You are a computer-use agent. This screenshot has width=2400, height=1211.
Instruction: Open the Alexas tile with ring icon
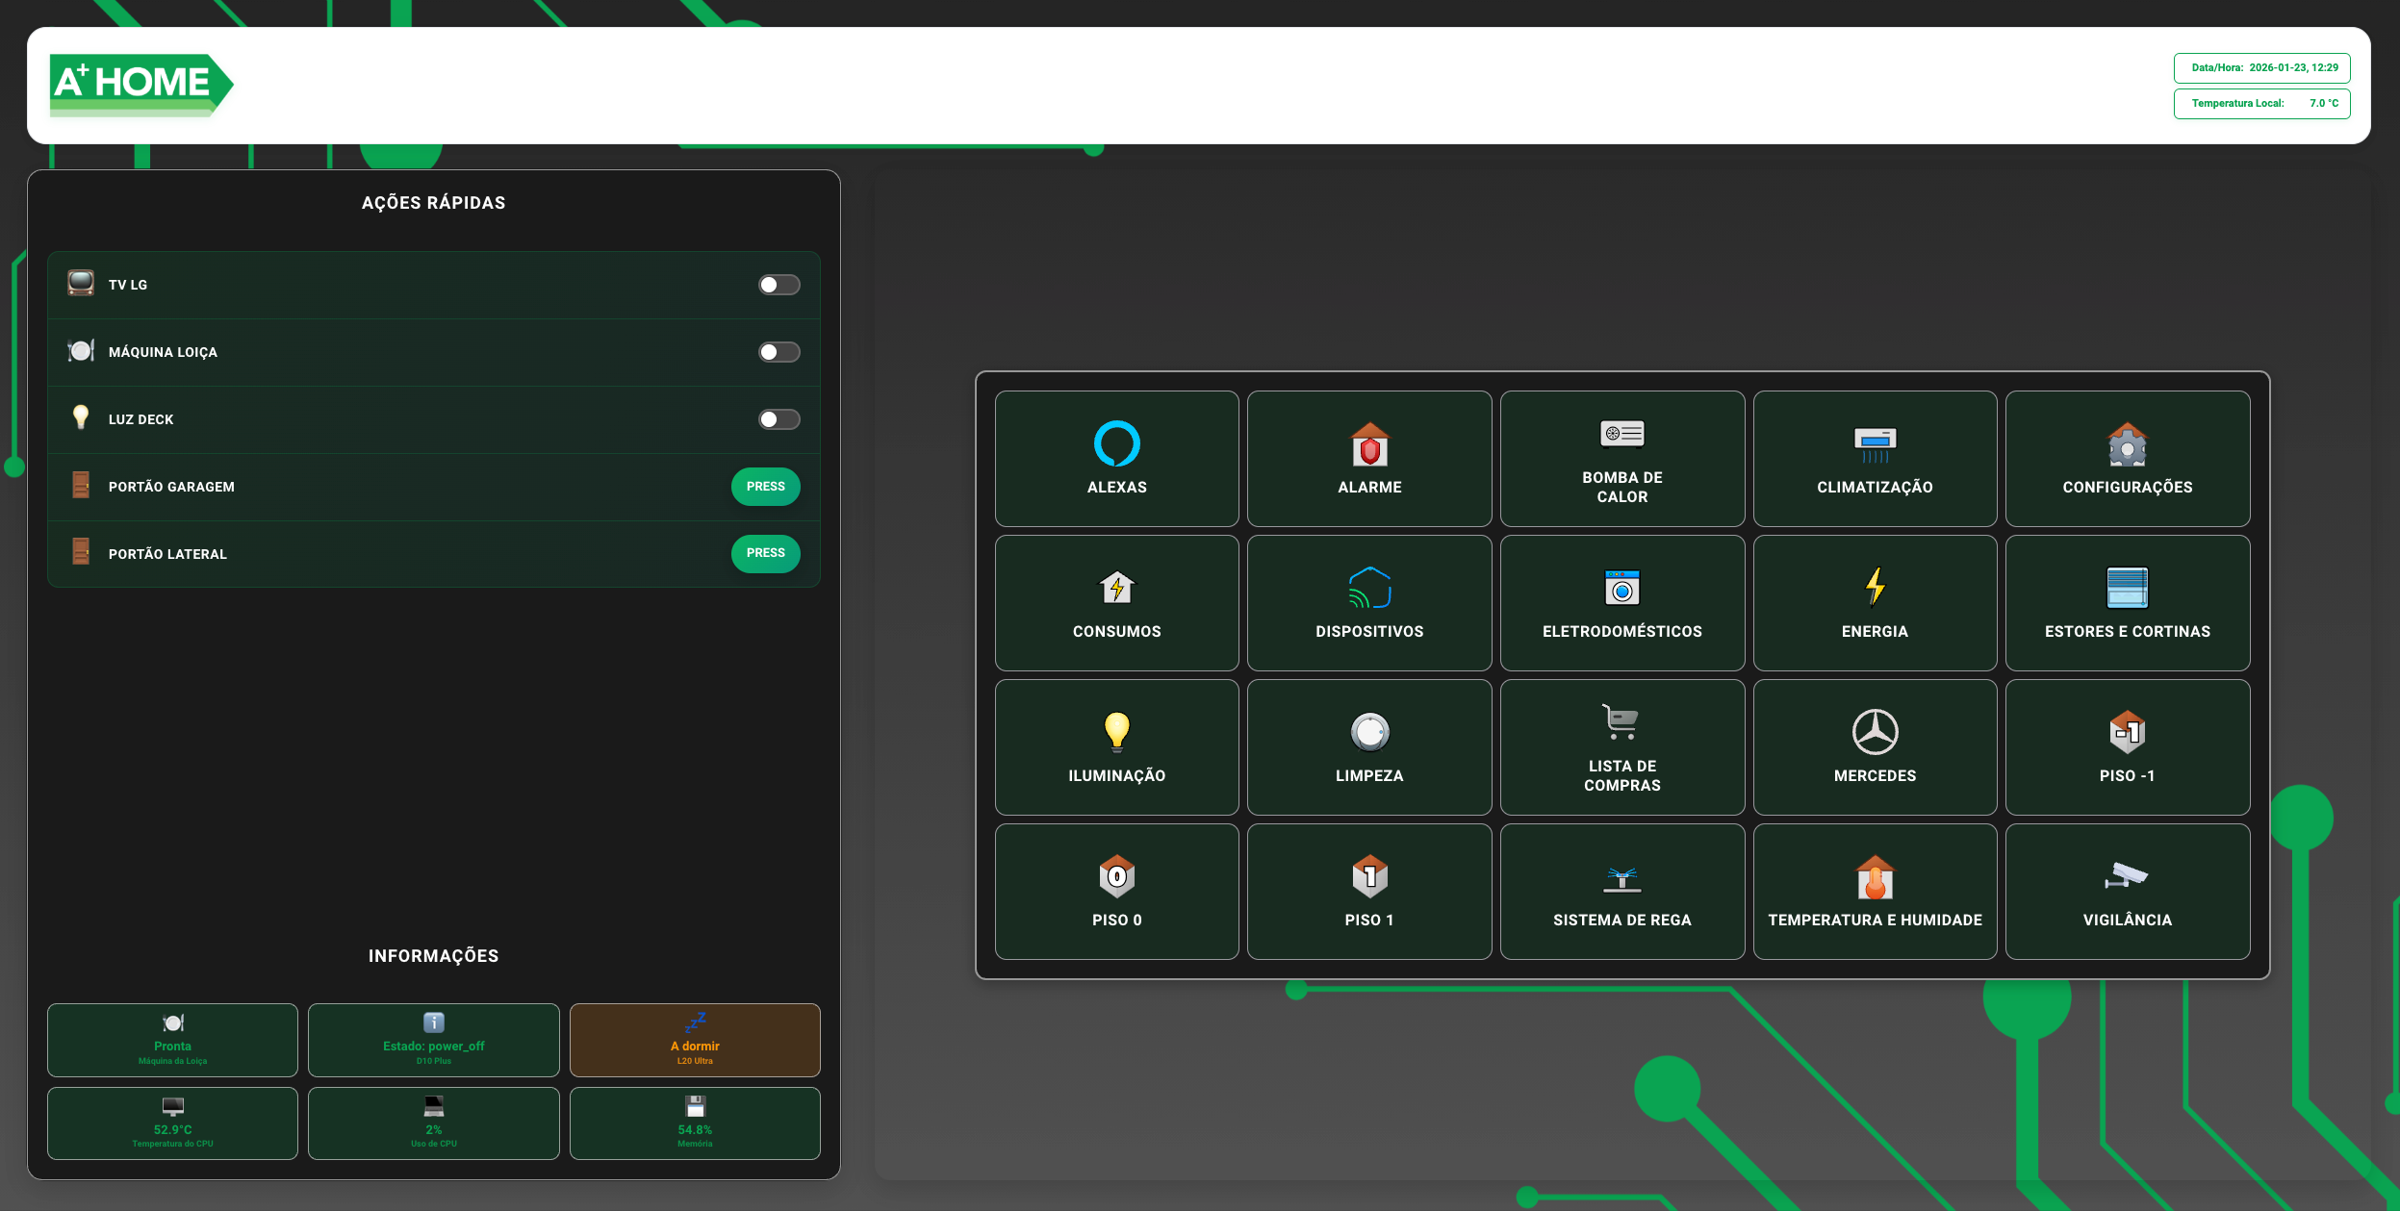pos(1116,458)
